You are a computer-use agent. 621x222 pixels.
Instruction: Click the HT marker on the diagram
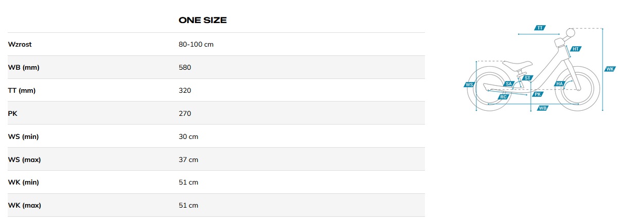pos(576,49)
